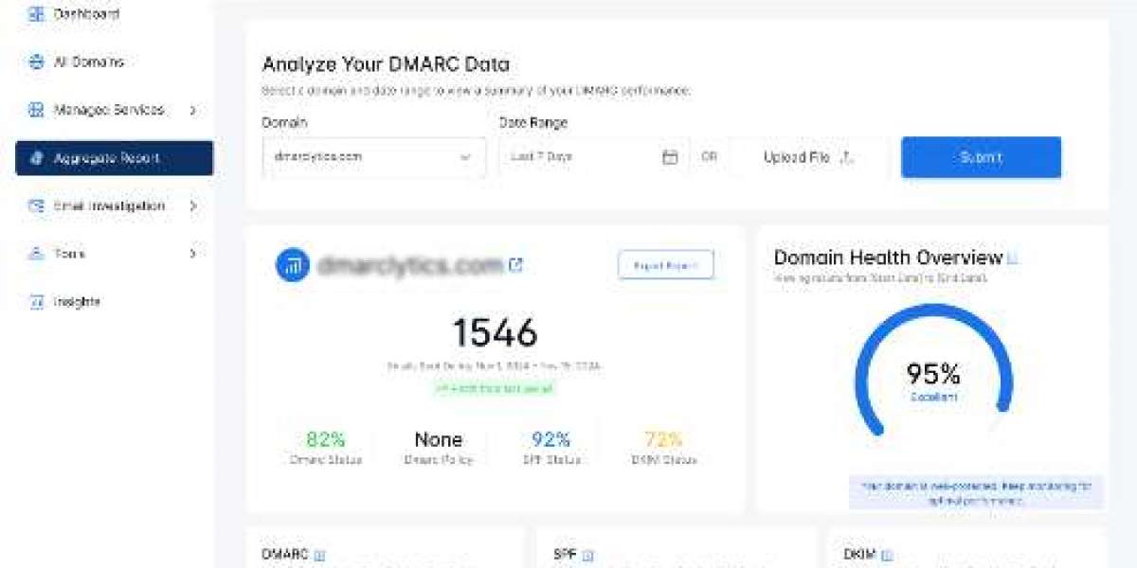Click the 1546 emails sent count
This screenshot has height=568, width=1137.
495,332
